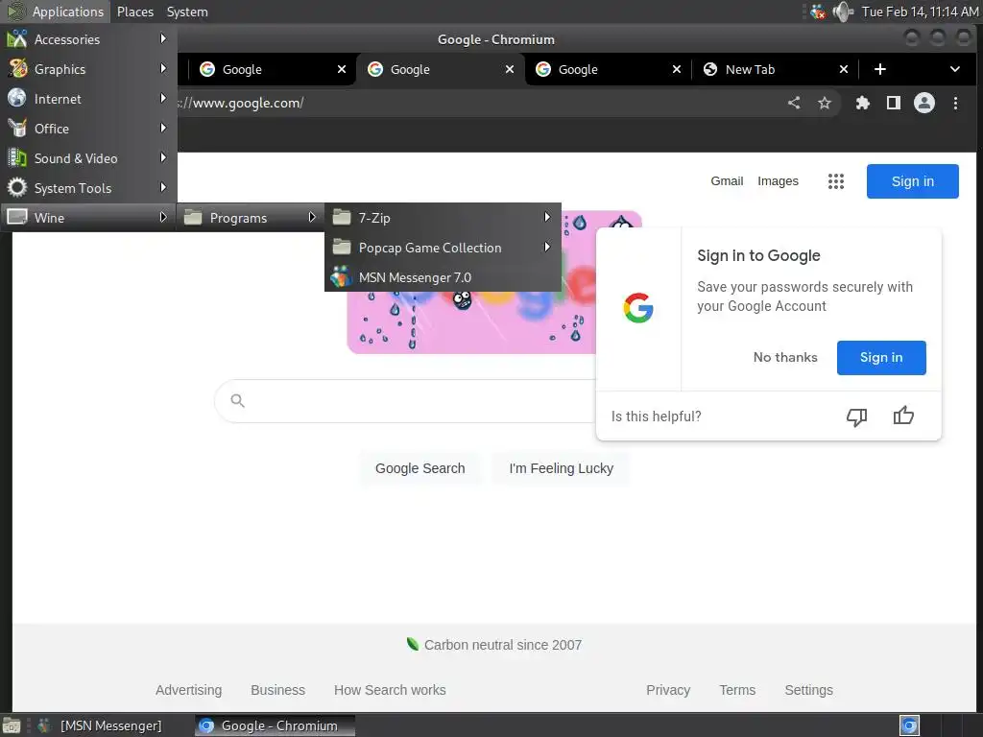
Task: Open the Privacy footer link
Action: 668,690
